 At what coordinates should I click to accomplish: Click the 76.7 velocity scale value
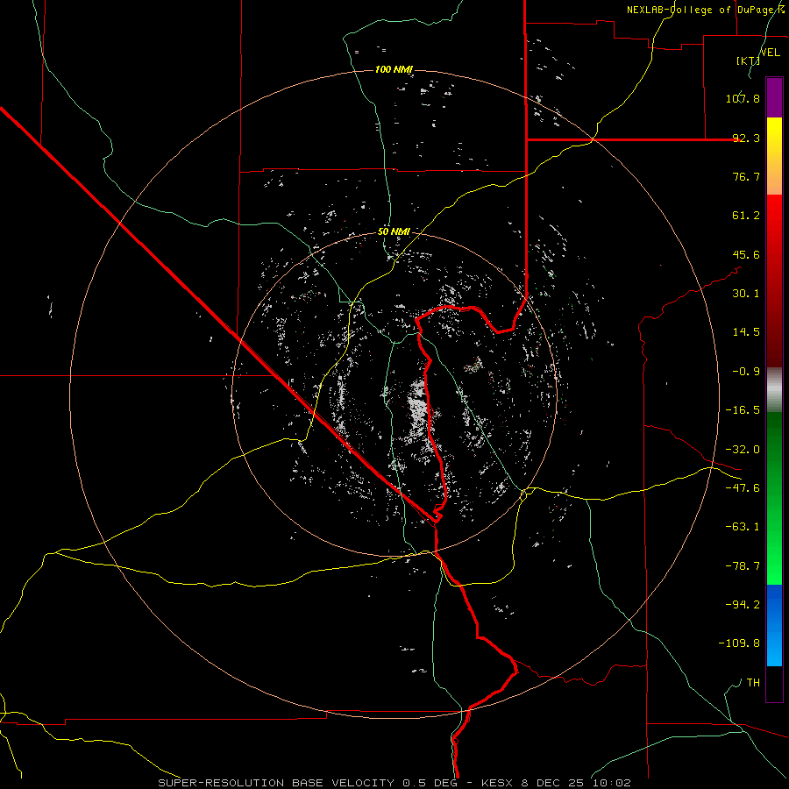click(x=746, y=176)
